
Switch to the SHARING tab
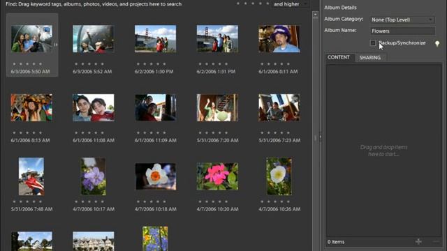[369, 57]
